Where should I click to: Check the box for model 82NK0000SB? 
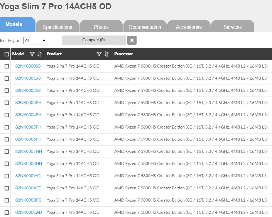click(x=7, y=66)
